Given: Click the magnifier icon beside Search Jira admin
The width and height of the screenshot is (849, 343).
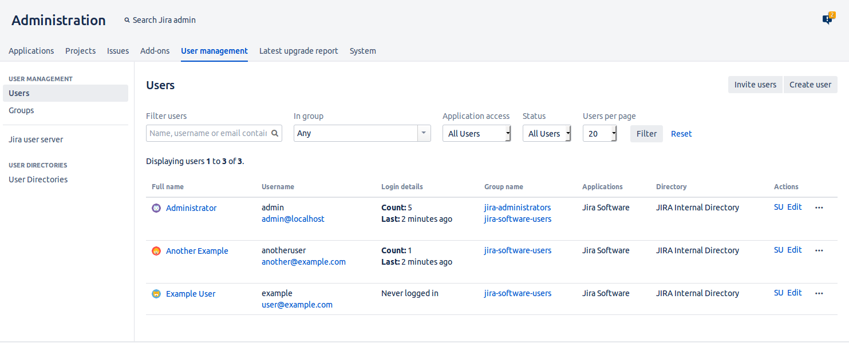Looking at the screenshot, I should coord(127,20).
